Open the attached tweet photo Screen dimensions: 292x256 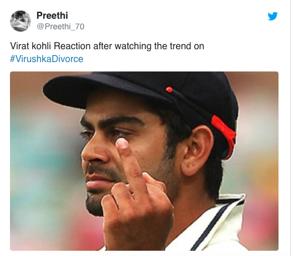144,161
